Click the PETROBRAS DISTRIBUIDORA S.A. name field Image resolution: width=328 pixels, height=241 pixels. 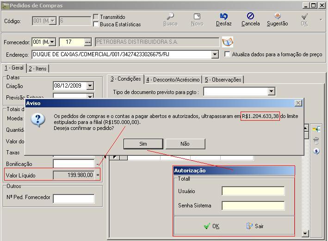pyautogui.click(x=157, y=42)
